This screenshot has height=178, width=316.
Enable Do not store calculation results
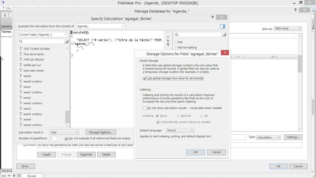click(x=145, y=108)
